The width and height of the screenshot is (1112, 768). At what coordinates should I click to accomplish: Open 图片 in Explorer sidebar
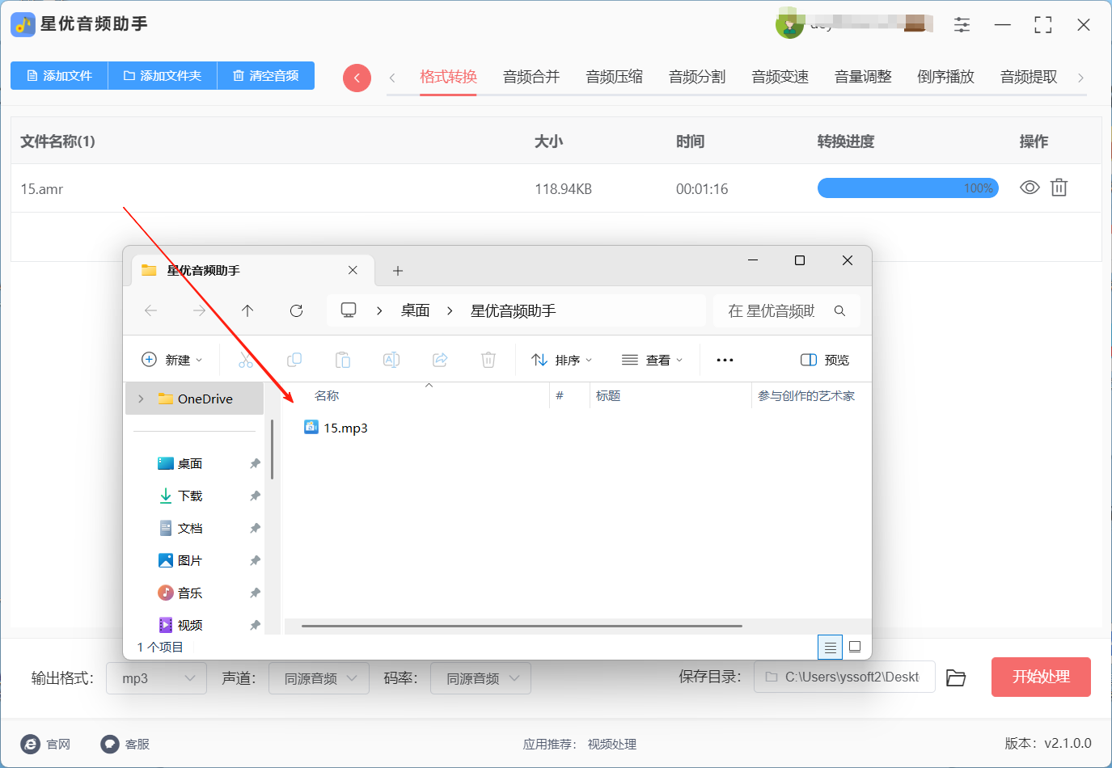(190, 560)
